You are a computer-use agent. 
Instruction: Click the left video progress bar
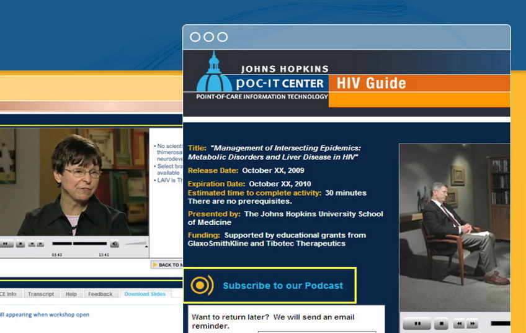point(79,244)
